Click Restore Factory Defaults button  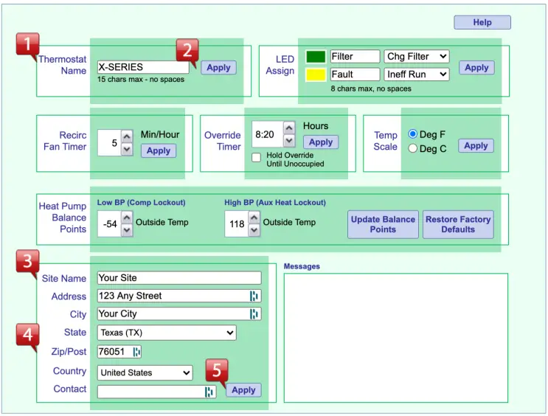458,224
